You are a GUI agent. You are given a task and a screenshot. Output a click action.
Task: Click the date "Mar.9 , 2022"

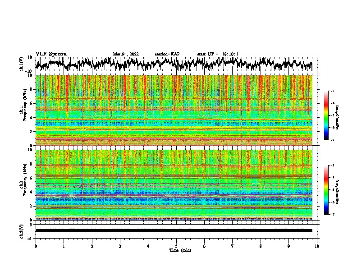(126, 54)
